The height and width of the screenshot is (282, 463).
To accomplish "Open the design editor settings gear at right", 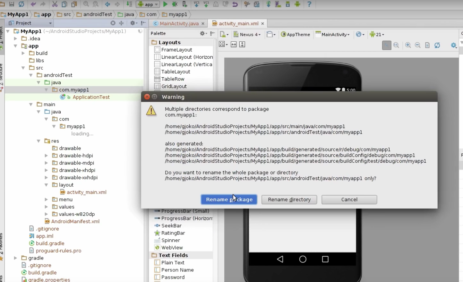I will pyautogui.click(x=454, y=45).
